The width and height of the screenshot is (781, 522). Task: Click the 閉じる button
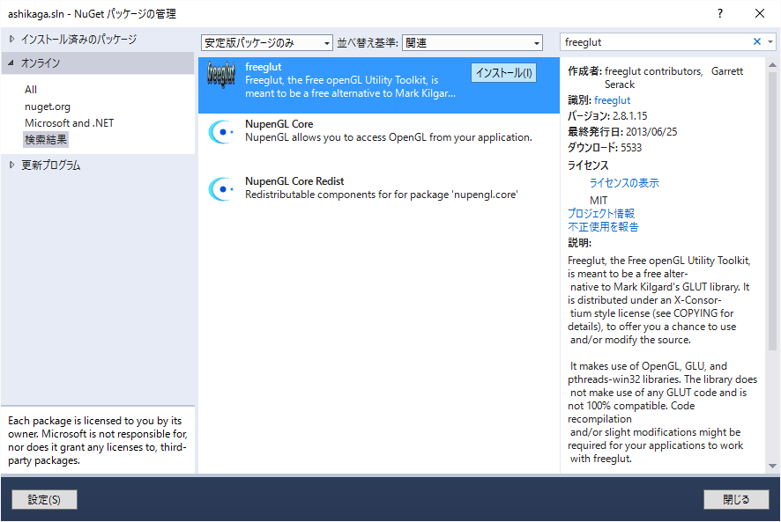click(x=736, y=500)
